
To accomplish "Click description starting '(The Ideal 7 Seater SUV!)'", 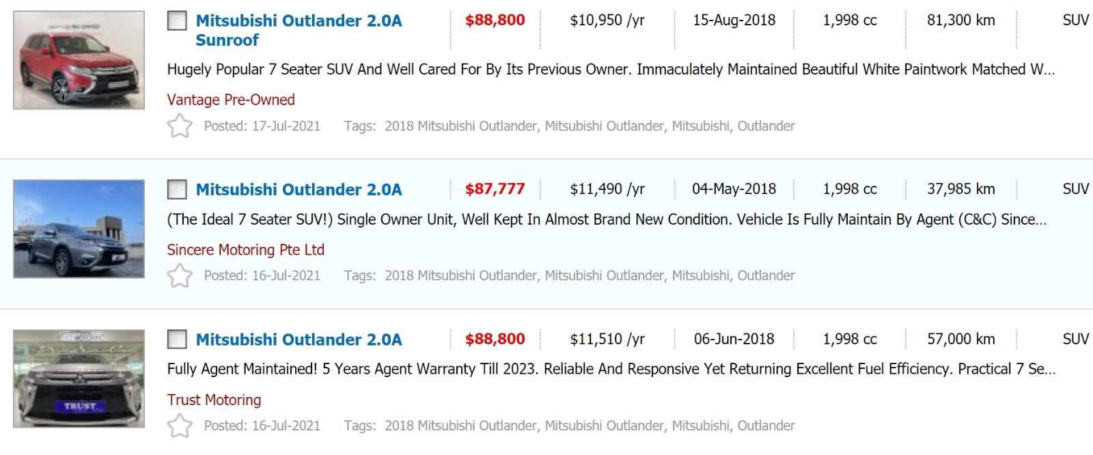I will tap(606, 219).
